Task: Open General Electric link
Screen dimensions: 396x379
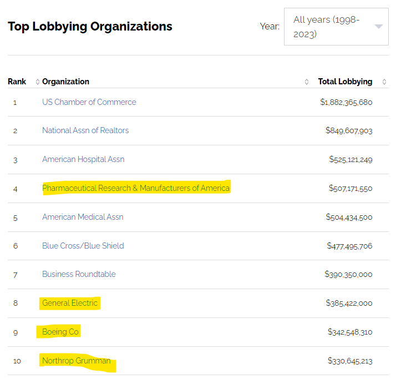Action: pyautogui.click(x=70, y=303)
